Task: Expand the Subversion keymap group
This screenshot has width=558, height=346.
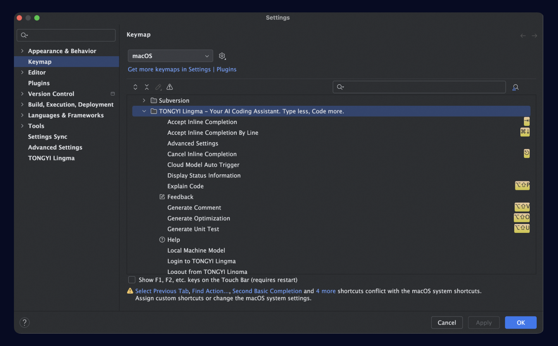Action: 144,100
